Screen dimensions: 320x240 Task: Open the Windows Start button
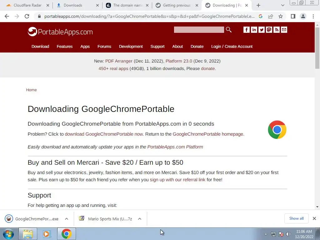[x=8, y=234]
